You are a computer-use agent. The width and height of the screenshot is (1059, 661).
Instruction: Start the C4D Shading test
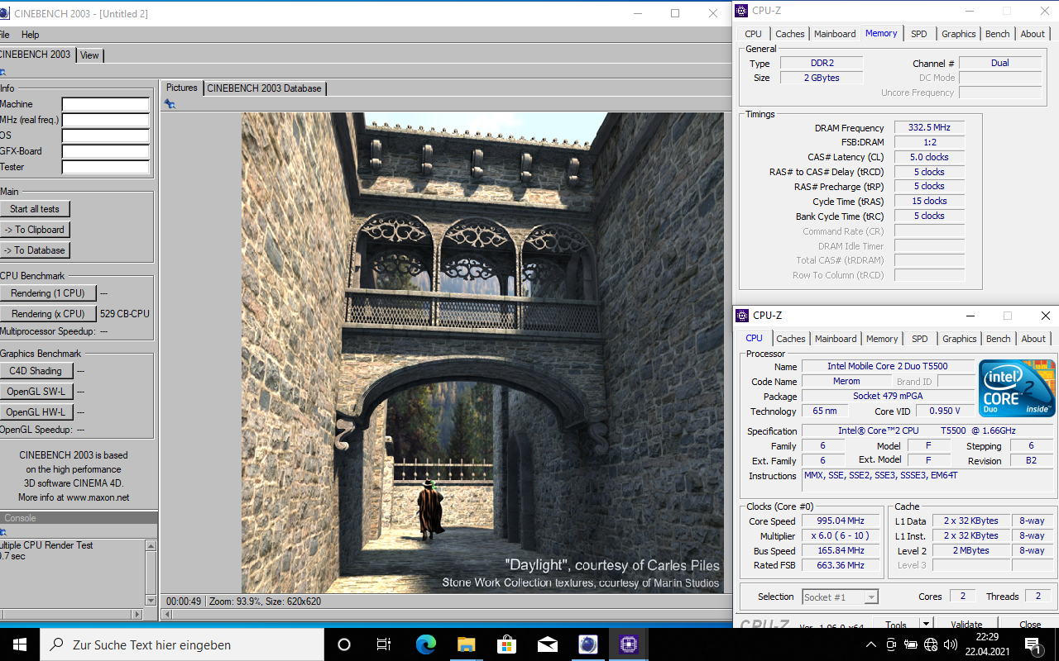click(x=36, y=371)
